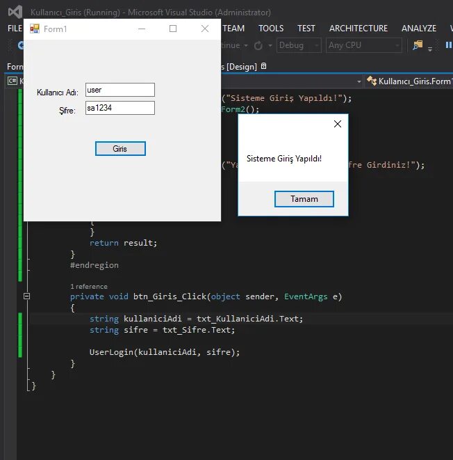The image size is (453, 460).
Task: Click the toolbar overflow options arrow
Action: (x=430, y=49)
